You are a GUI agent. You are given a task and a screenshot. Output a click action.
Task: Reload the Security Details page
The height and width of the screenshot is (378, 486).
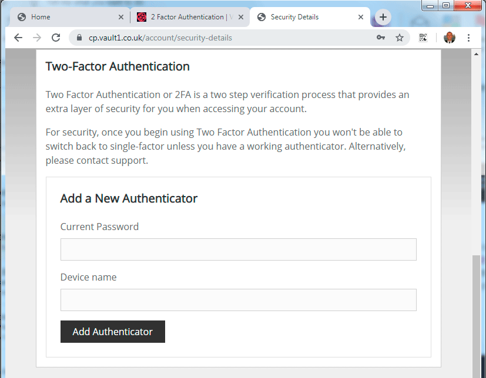(56, 38)
